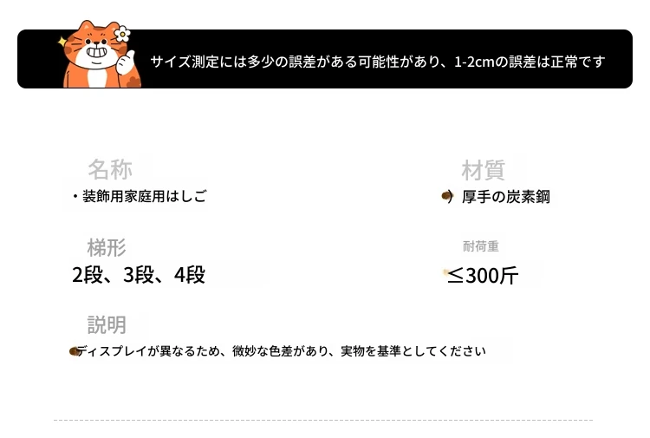Click the 2段、3段、4段 step options text
Viewport: 650px width, 438px height.
tap(139, 275)
